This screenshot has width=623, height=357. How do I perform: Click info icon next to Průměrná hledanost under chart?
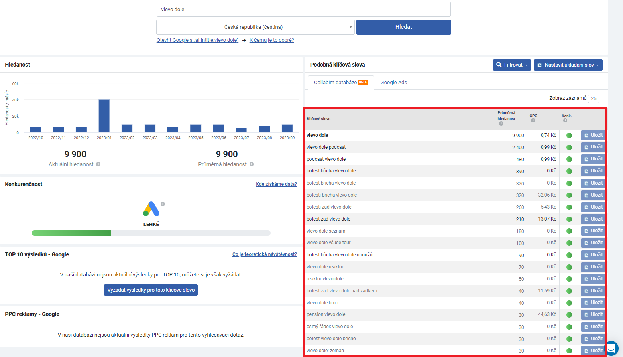point(252,164)
